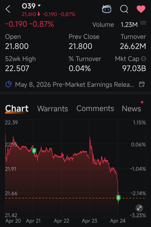Tap the buy marker B near Apr 21

click(34, 151)
